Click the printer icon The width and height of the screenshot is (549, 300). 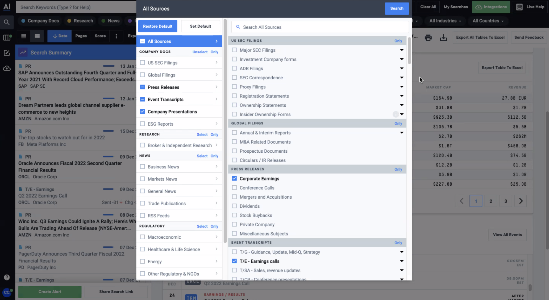(x=428, y=38)
